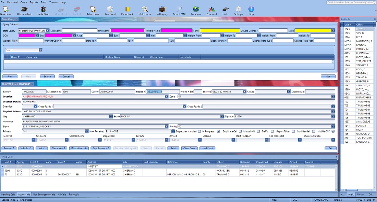
Task: Click the Narrative - 3 button
Action: [58, 148]
